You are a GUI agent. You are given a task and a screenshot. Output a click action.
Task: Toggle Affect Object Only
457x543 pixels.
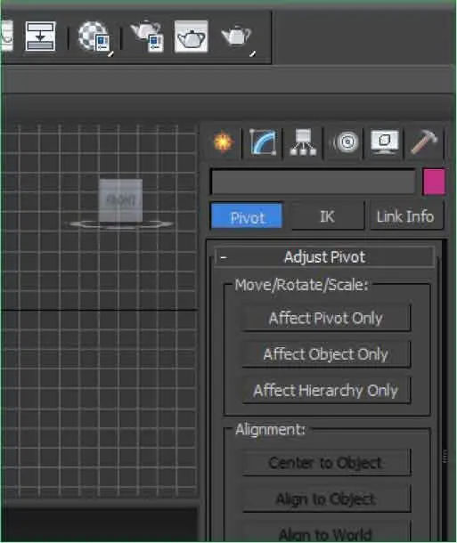326,354
